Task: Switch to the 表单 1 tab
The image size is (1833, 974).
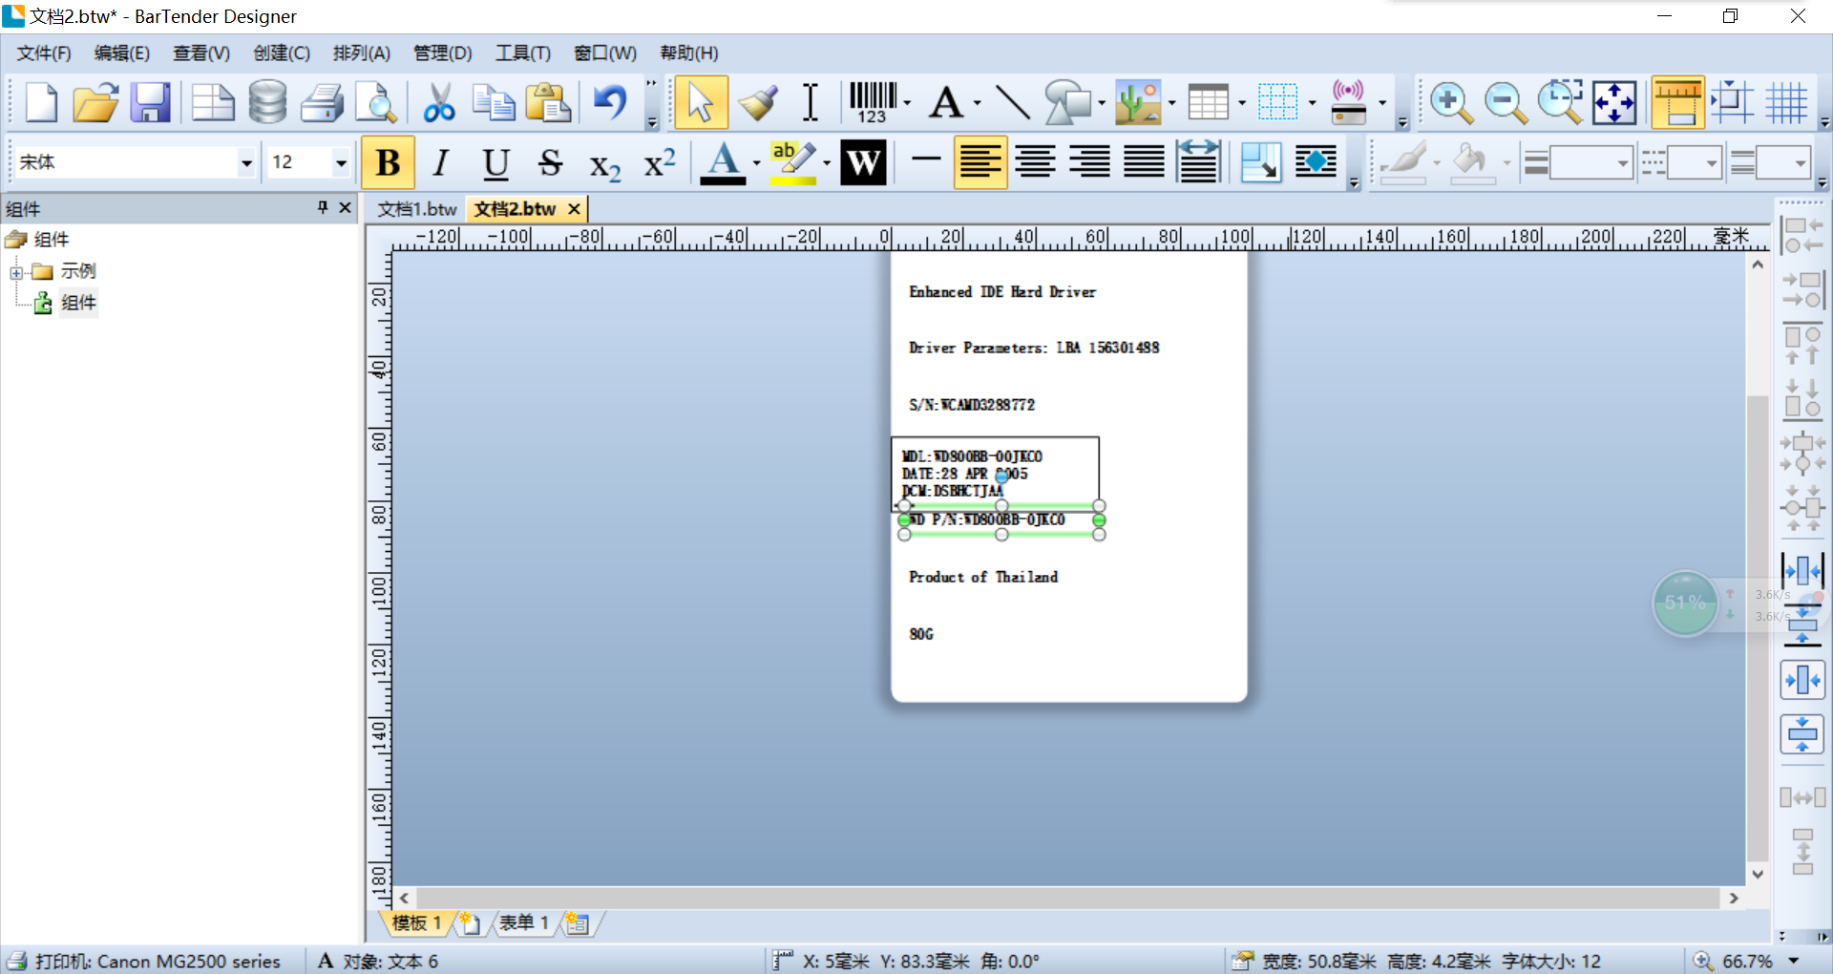Action: 523,923
